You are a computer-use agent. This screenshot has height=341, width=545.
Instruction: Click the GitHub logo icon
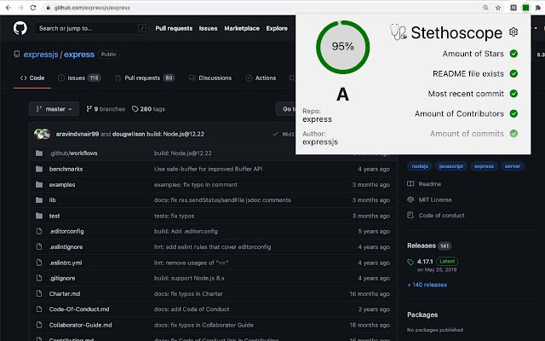click(x=20, y=28)
